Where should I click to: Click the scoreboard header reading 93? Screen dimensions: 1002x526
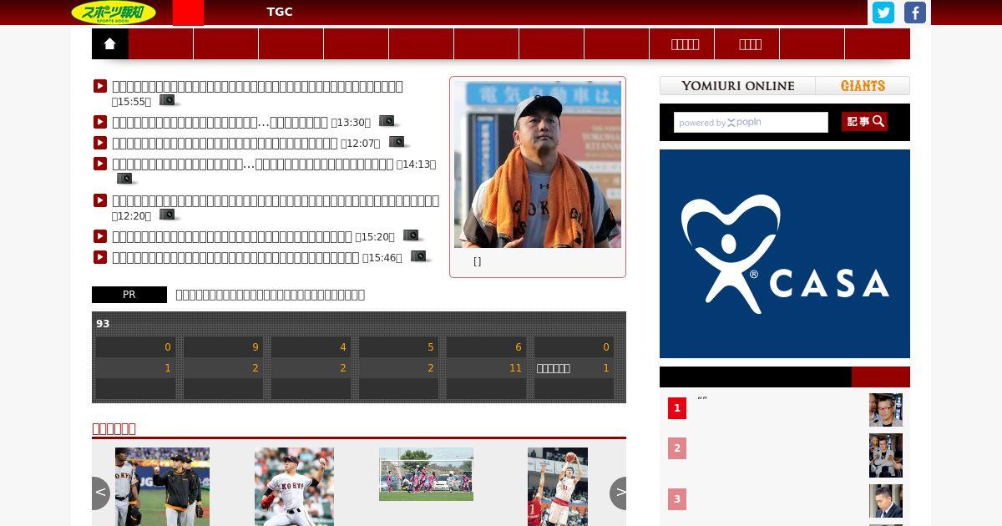[x=103, y=324]
